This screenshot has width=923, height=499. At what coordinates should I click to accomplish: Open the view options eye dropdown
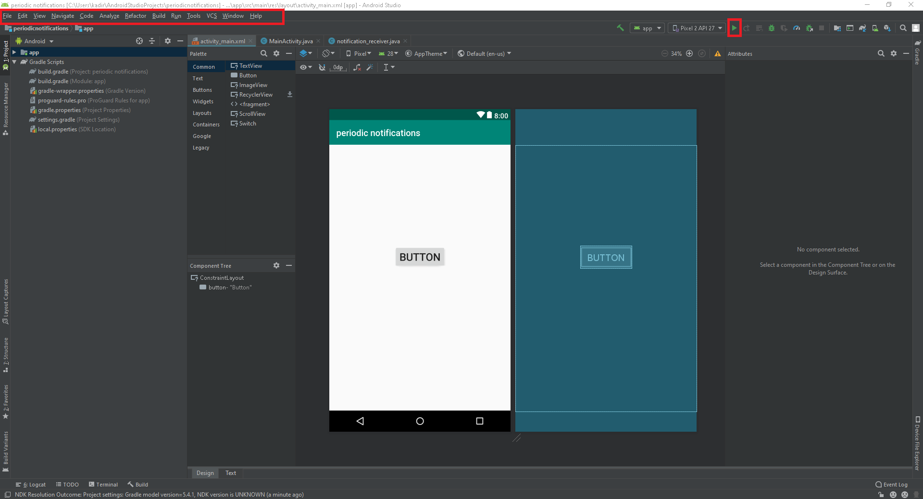[x=306, y=67]
